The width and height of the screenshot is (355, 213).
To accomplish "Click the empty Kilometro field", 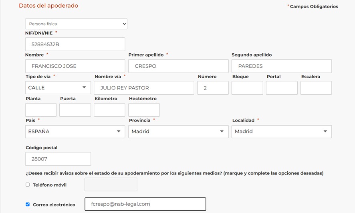I will 109,110.
